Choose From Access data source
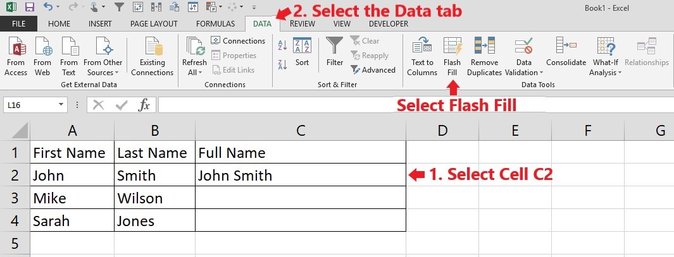The width and height of the screenshot is (674, 257). tap(16, 57)
